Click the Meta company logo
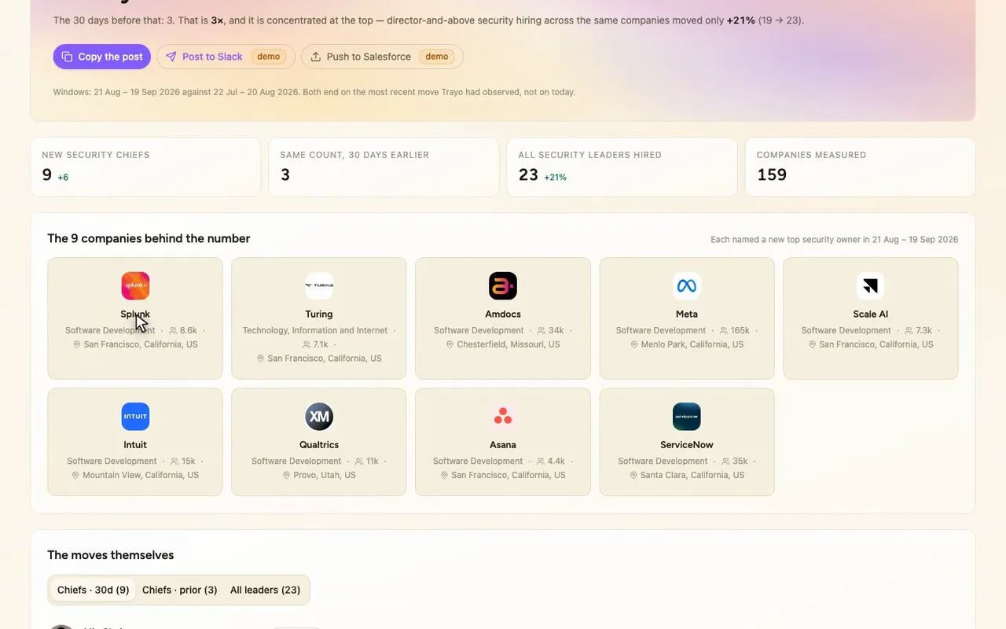The height and width of the screenshot is (629, 1006). coord(687,285)
